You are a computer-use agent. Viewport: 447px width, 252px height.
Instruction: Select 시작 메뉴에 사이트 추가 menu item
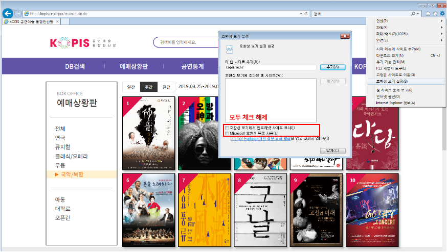click(406, 49)
